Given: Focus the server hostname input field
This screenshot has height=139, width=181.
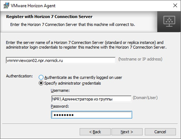Looking at the screenshot, I should (x=61, y=60).
